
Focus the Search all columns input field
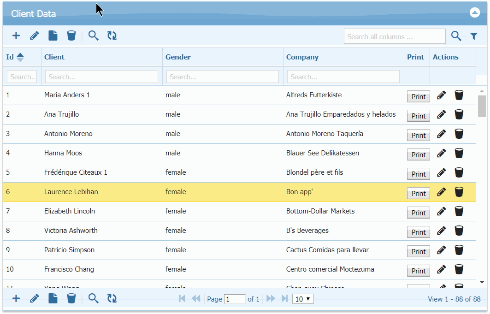(x=395, y=36)
